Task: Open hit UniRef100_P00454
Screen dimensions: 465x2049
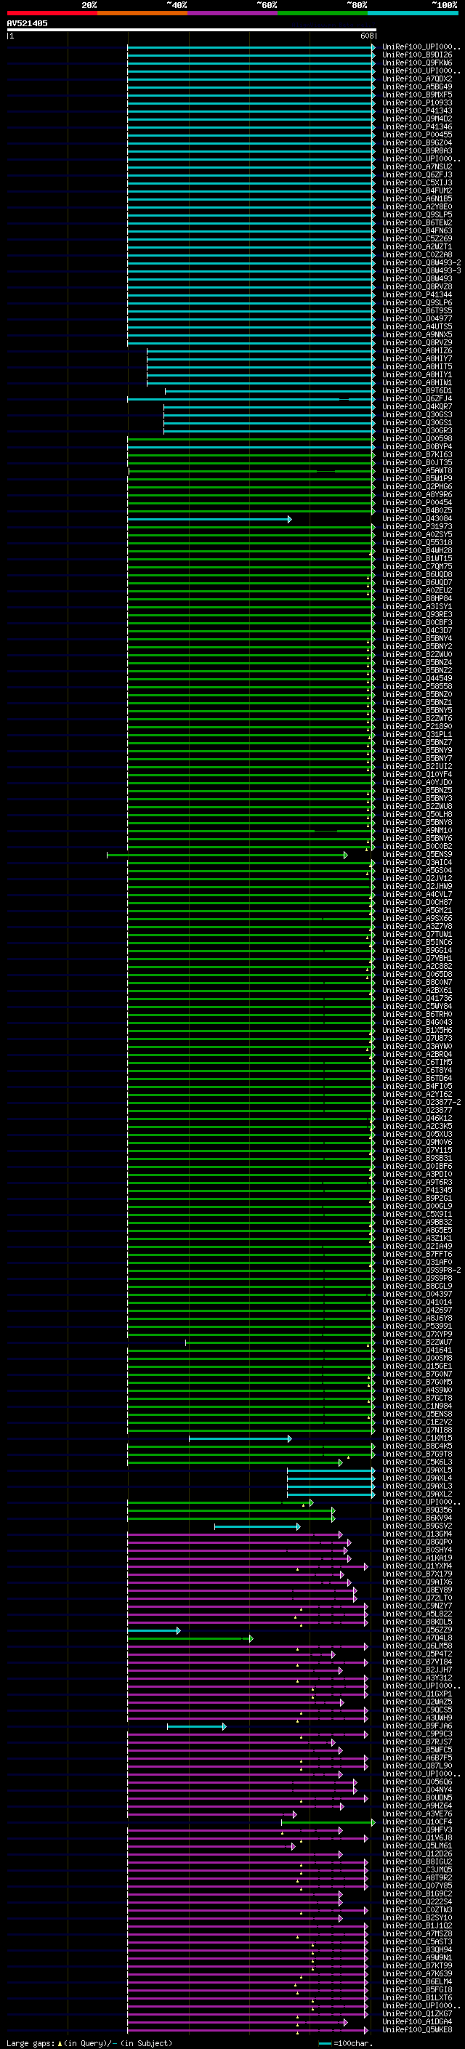Action: tap(417, 503)
